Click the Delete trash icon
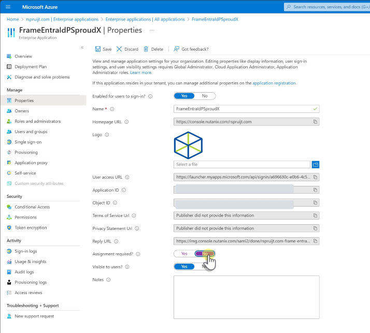This screenshot has height=333, width=370. (x=146, y=49)
